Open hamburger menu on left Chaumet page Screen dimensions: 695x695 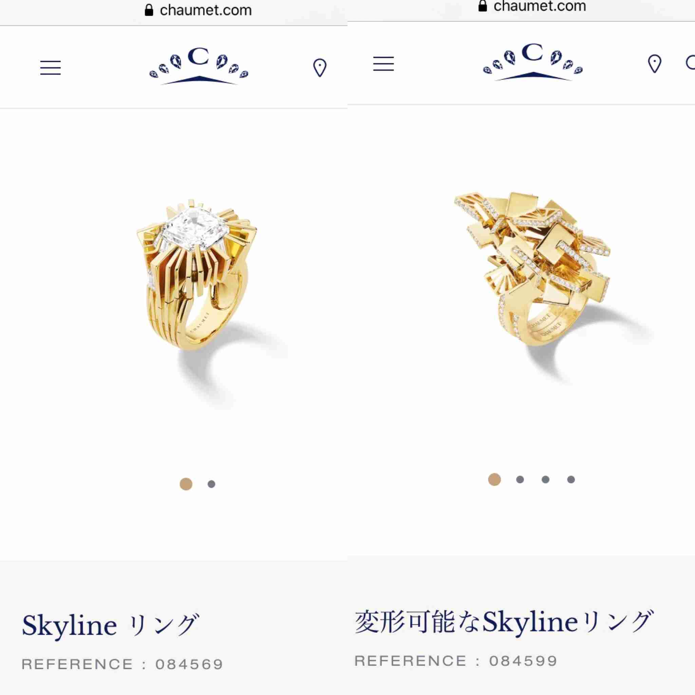pos(50,68)
